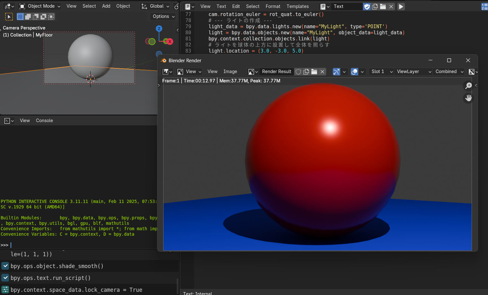Select the Select Box tool icon
This screenshot has height=295, width=488.
9,17
